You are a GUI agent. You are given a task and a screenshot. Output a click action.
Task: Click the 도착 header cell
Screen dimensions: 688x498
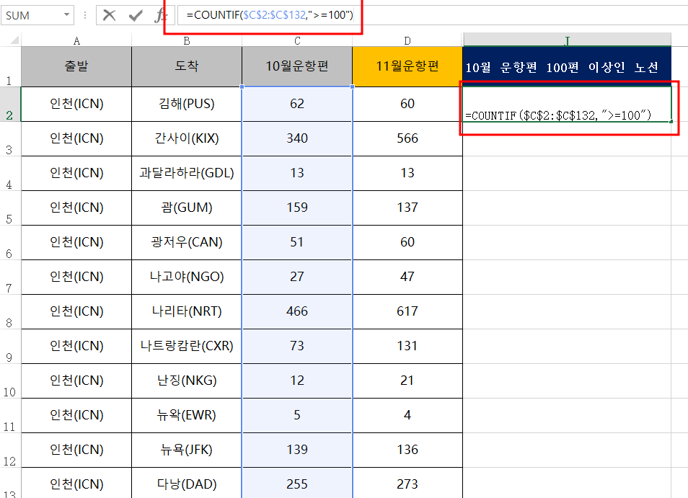coord(187,66)
